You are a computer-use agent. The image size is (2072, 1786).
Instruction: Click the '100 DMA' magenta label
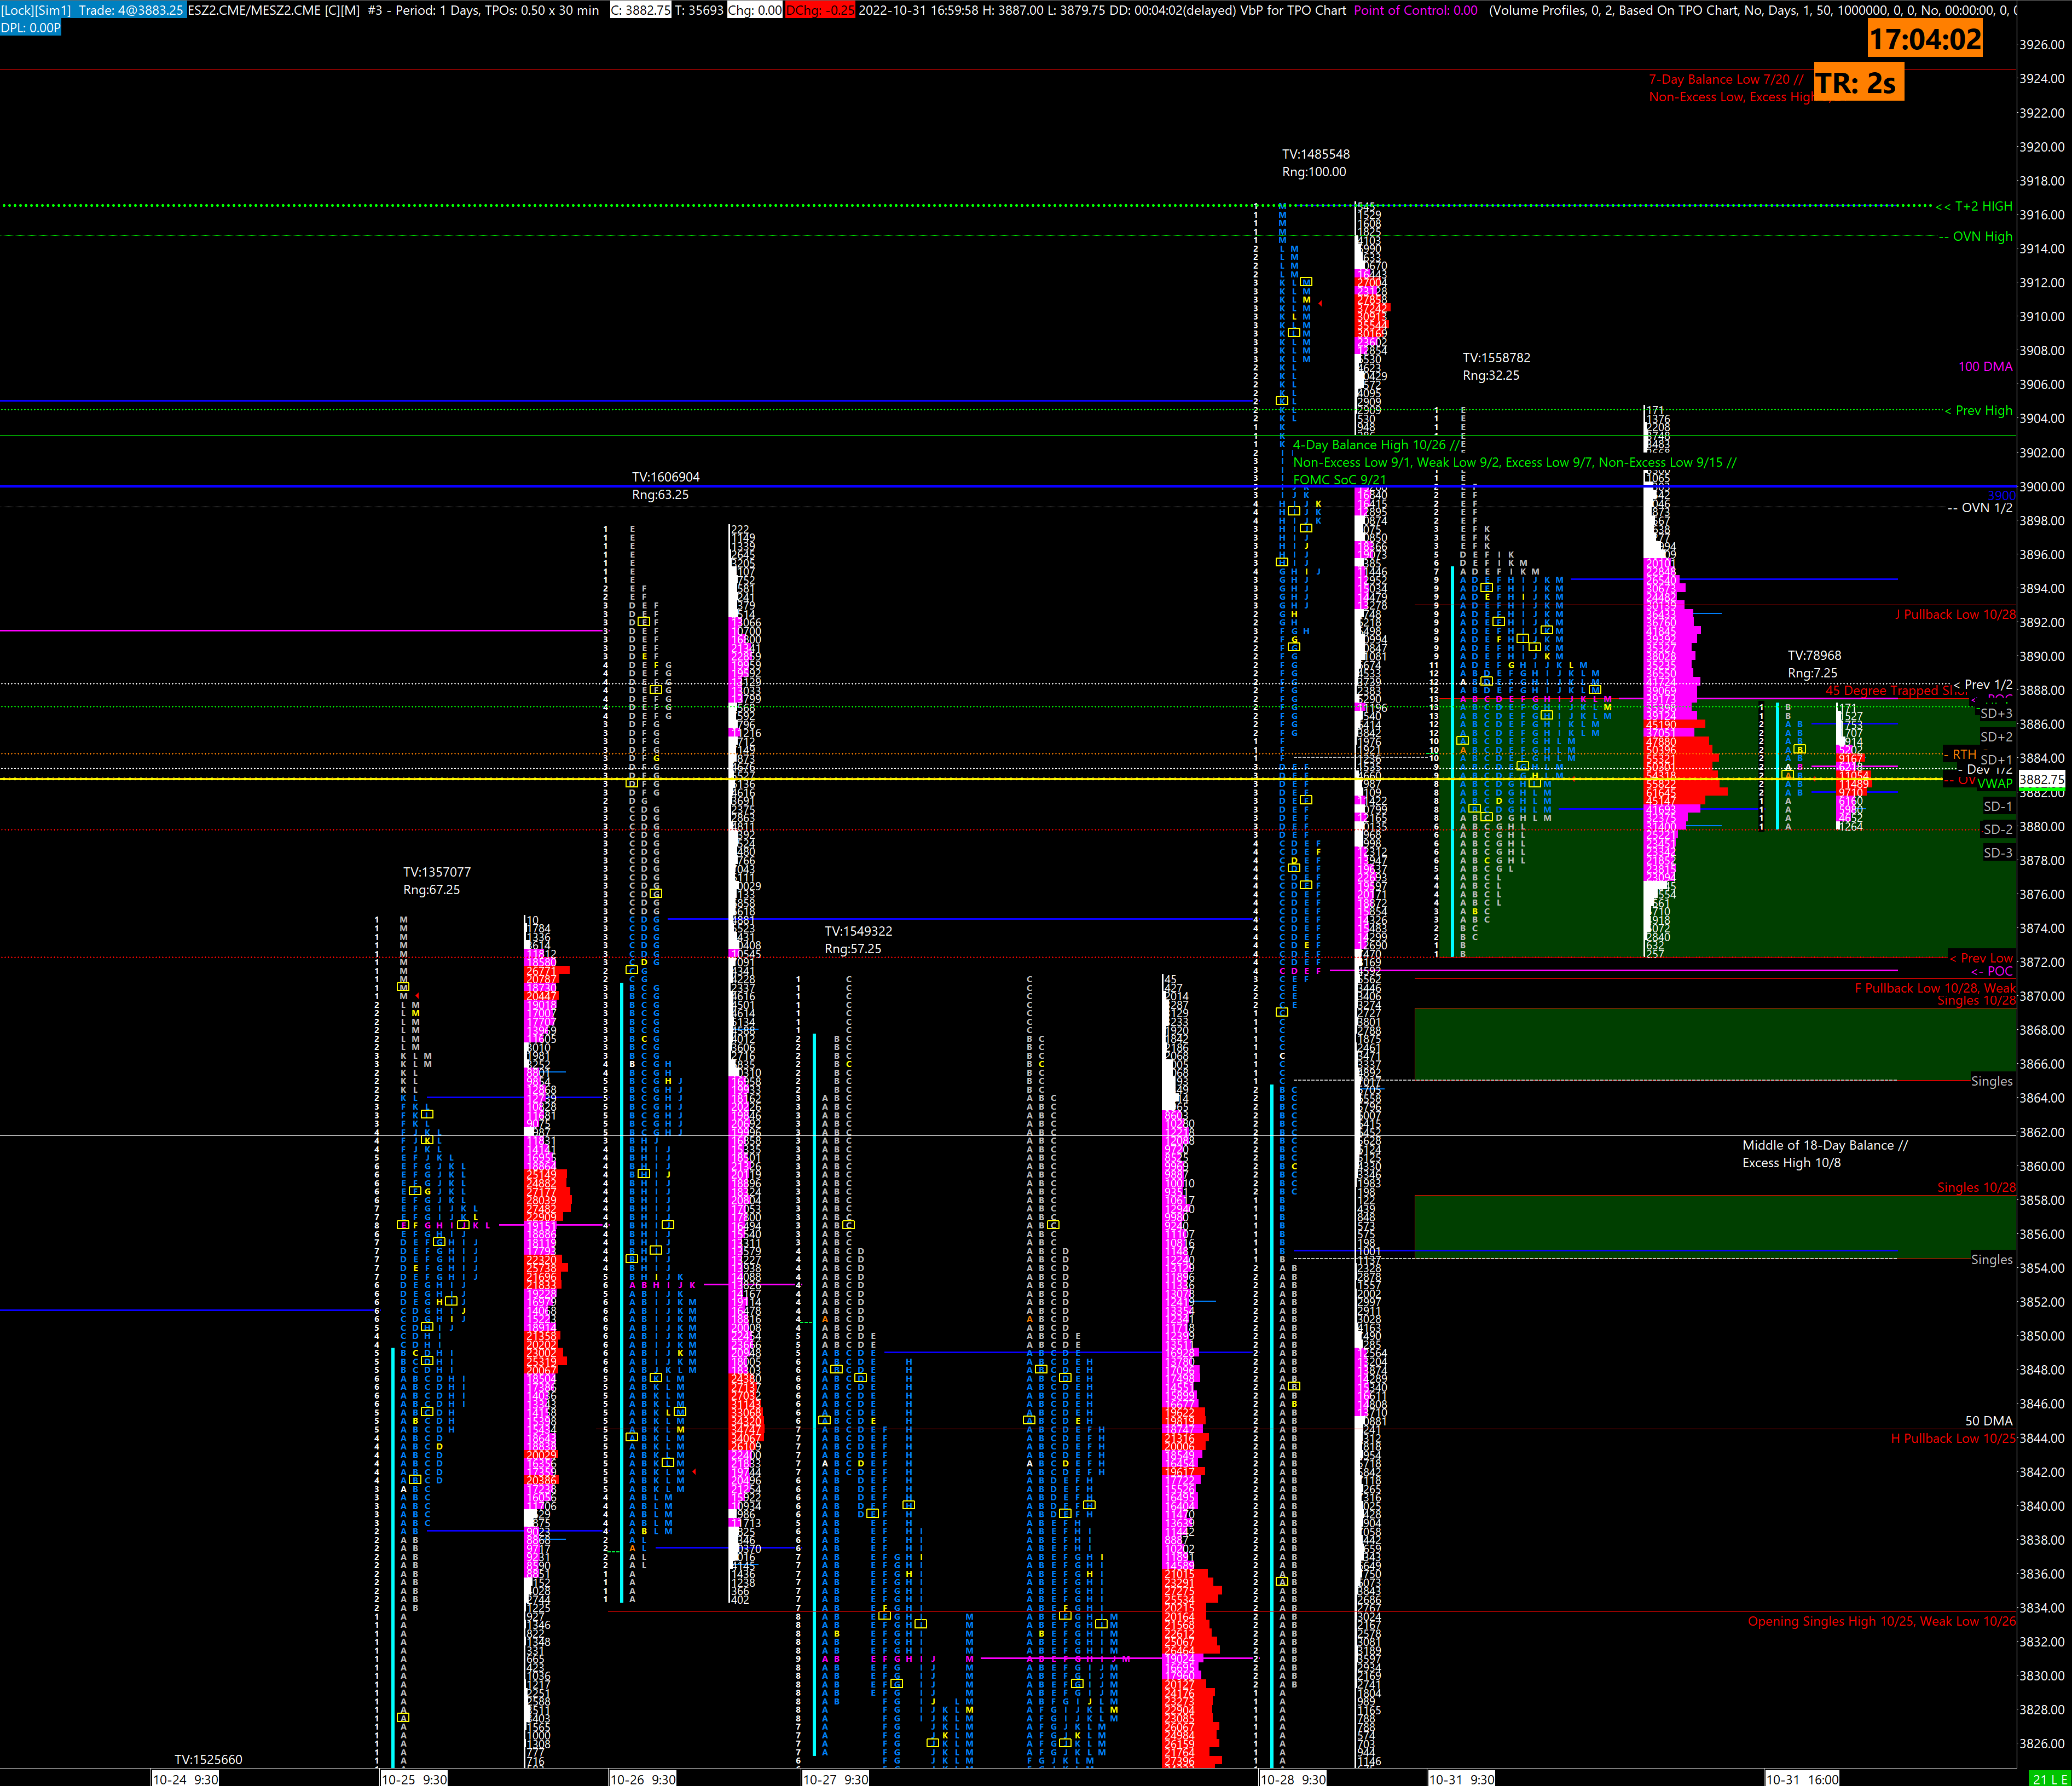(1985, 366)
